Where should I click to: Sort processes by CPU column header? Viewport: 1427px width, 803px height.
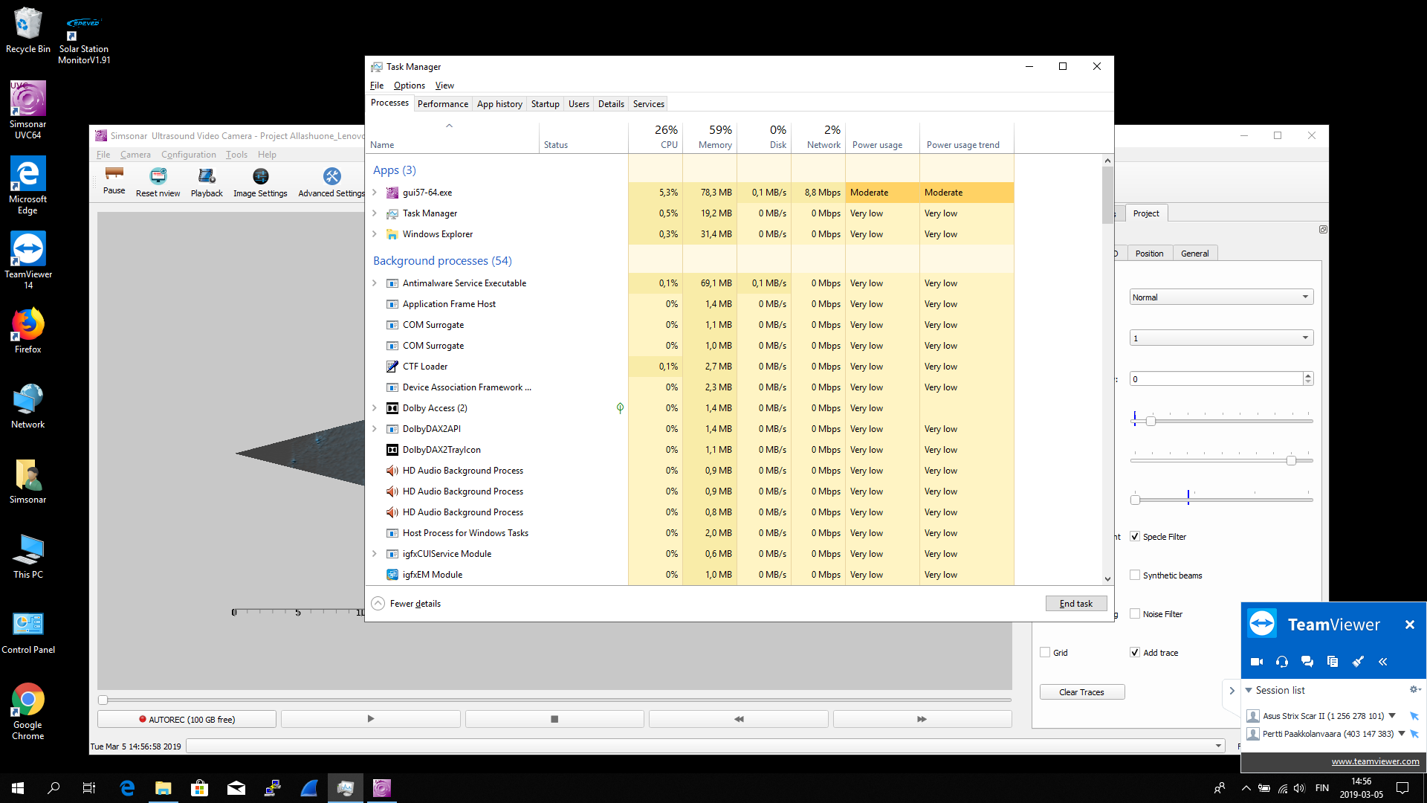(x=656, y=138)
